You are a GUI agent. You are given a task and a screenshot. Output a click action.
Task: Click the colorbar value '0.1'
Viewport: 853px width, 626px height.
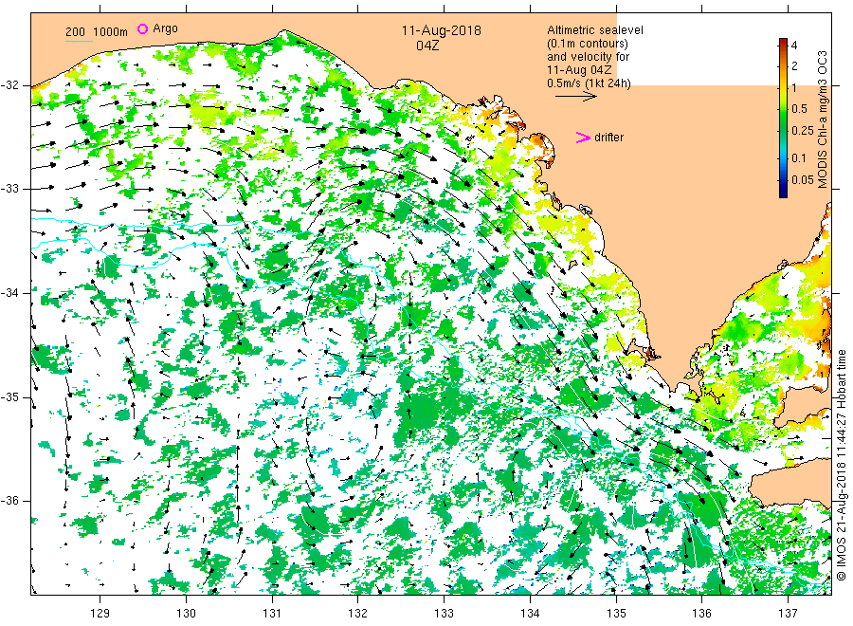point(799,157)
